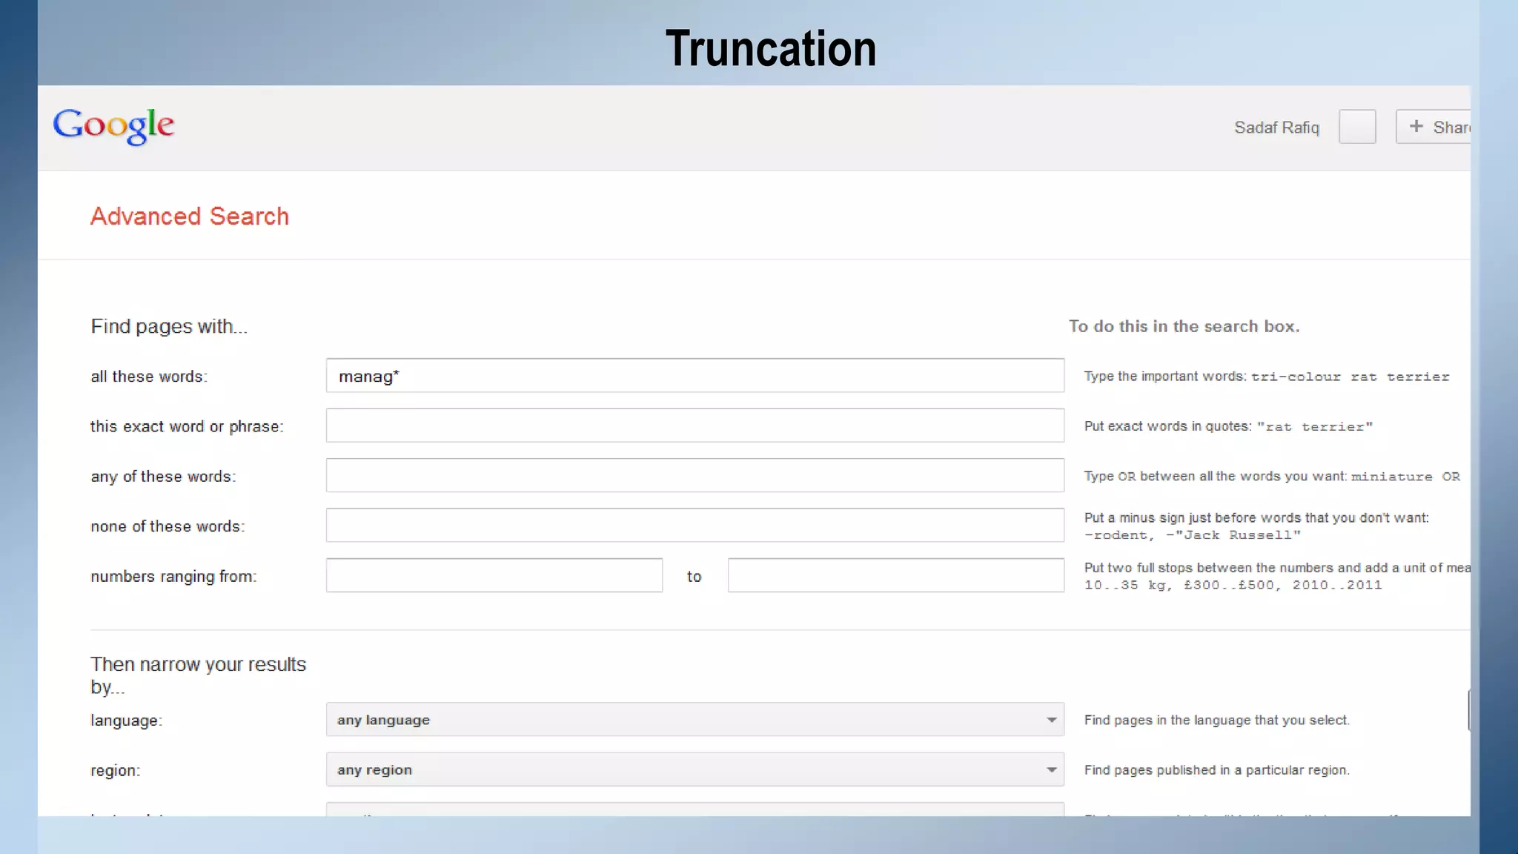Click the numbers range end field after "to"

[896, 575]
